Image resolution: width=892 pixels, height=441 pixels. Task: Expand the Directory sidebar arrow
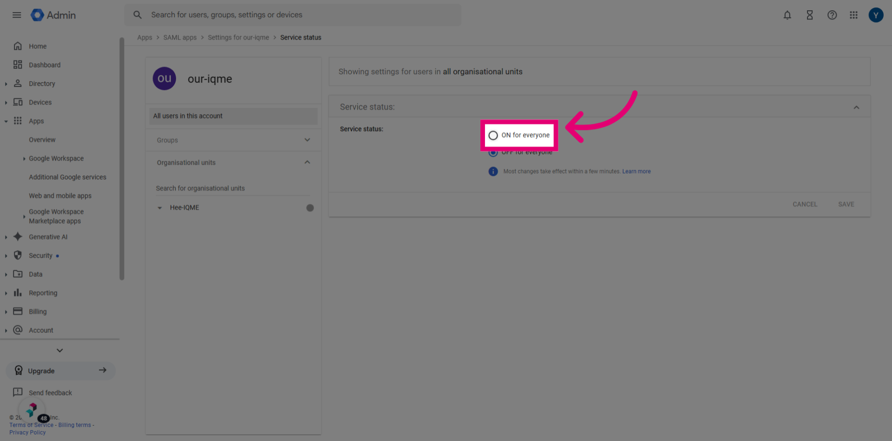tap(6, 84)
